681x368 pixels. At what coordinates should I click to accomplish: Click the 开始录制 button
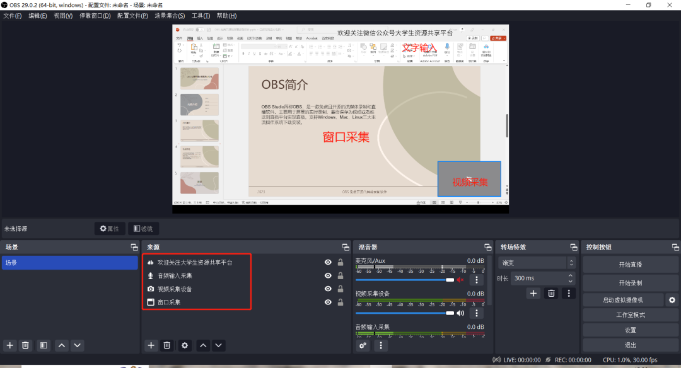[x=630, y=283]
